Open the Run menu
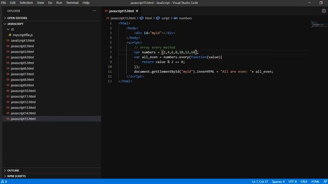 [x=59, y=3]
